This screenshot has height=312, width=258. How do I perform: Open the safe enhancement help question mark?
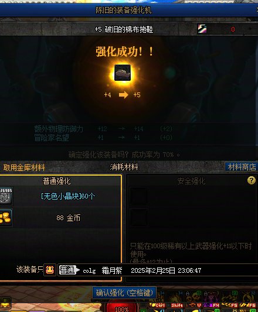coord(251,180)
